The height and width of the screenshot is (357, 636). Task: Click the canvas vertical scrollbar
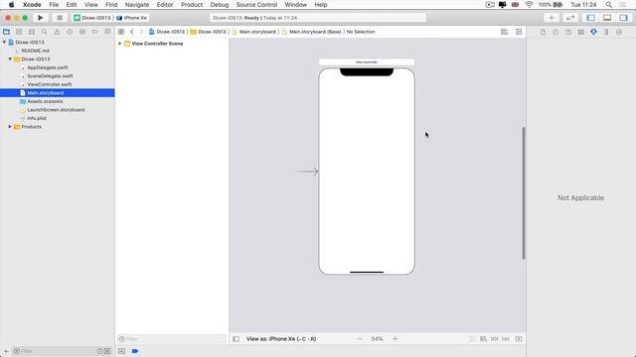[x=524, y=193]
